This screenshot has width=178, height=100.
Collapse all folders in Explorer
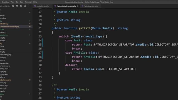tap(25, 6)
